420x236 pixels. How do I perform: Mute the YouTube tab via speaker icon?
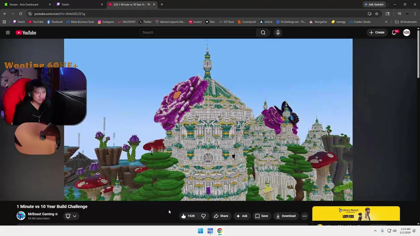149,4
